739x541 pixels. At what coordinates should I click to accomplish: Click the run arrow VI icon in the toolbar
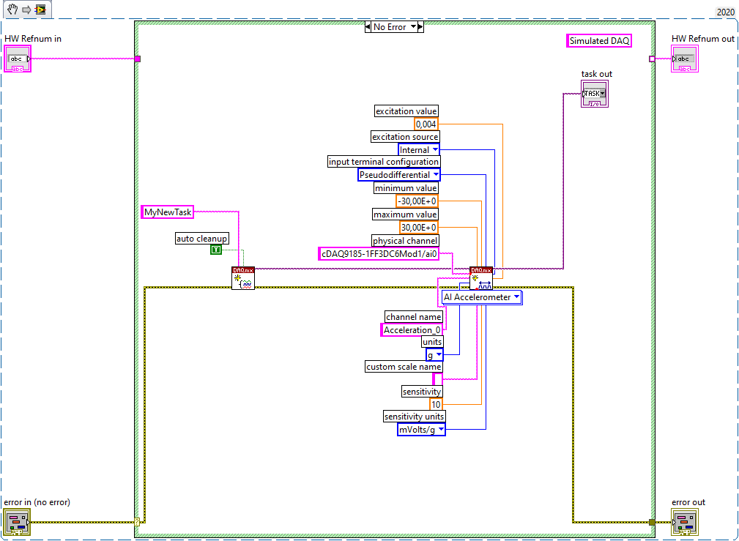(40, 9)
